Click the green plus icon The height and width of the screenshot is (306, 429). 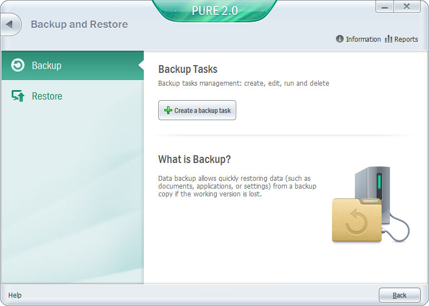point(168,110)
